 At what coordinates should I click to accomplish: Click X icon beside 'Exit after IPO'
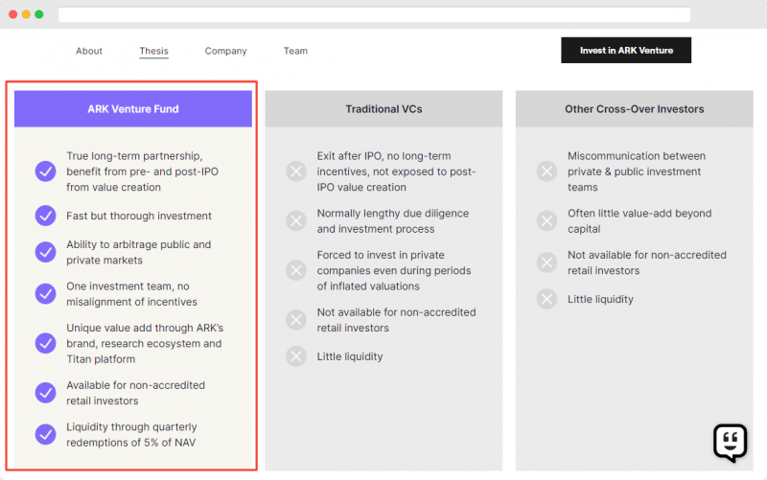pos(296,171)
